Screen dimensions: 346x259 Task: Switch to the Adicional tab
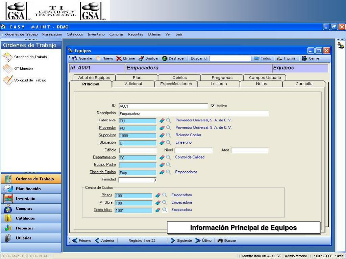pos(133,84)
